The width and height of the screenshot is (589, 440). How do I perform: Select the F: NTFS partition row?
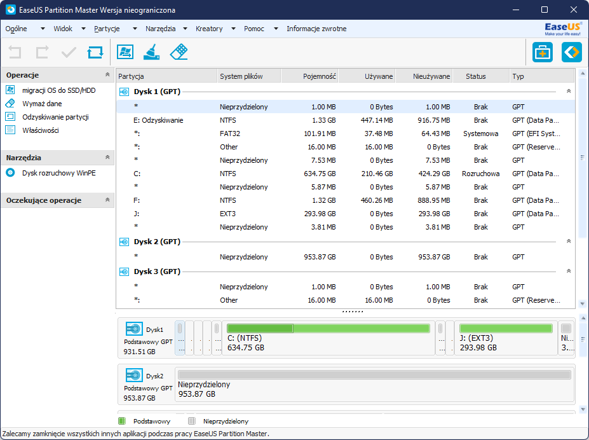pyautogui.click(x=345, y=200)
